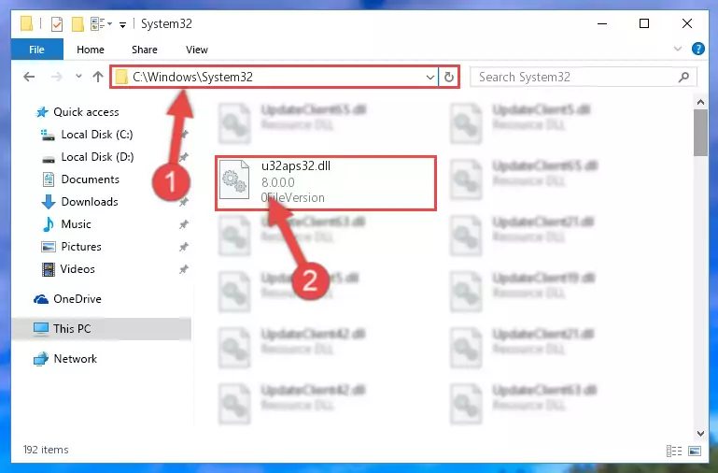Select the u32aps32.dll file name
The image size is (718, 473).
click(296, 165)
